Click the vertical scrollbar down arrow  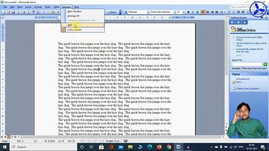pyautogui.click(x=226, y=124)
